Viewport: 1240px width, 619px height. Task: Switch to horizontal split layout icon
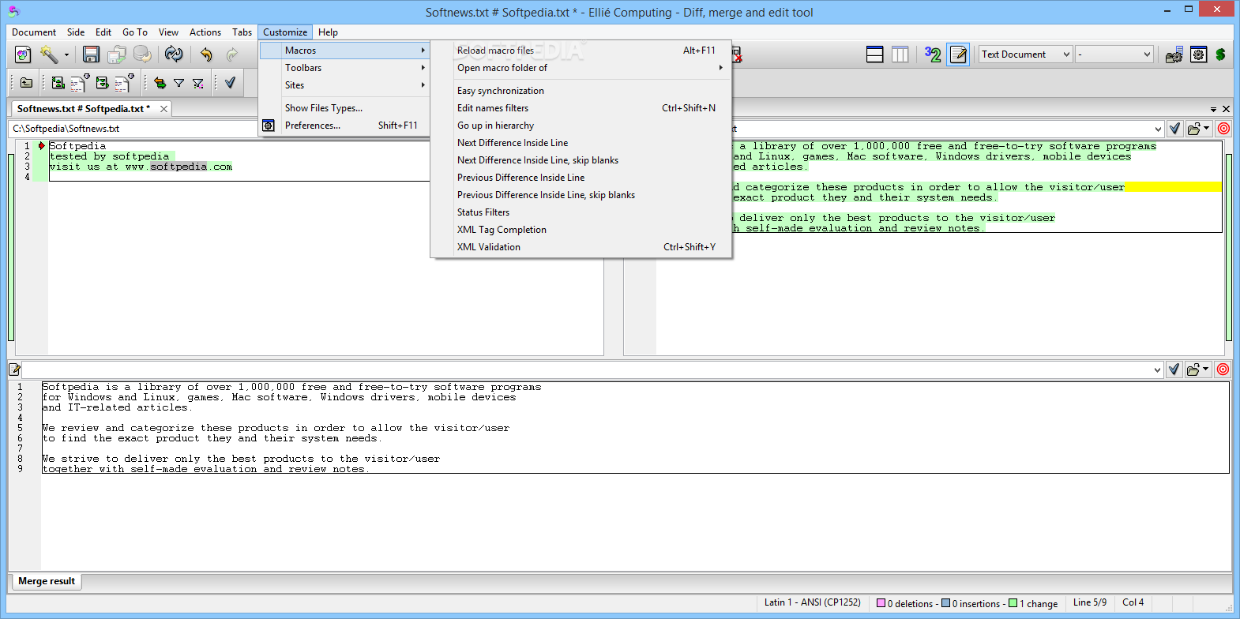pos(874,54)
